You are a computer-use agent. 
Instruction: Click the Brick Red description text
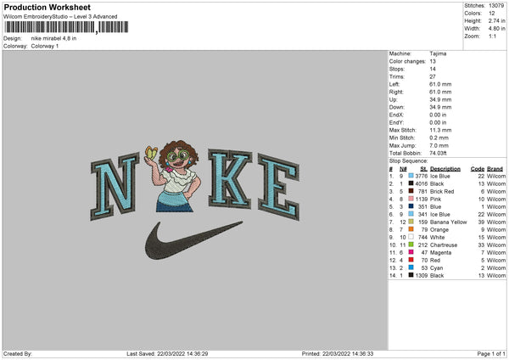coord(442,191)
